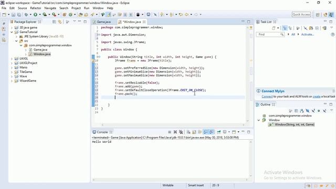Select the TileGame project
This screenshot has width=336, height=189.
tap(26, 72)
